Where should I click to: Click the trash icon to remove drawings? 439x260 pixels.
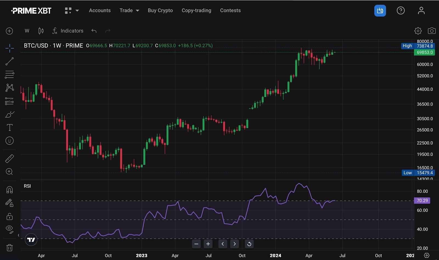pos(9,248)
